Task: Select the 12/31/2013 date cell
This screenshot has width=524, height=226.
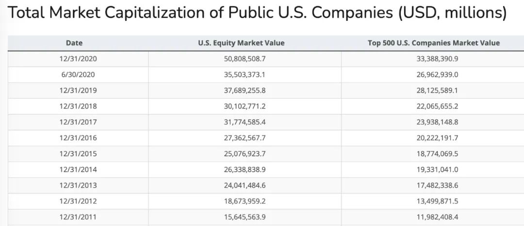Action: (x=78, y=185)
